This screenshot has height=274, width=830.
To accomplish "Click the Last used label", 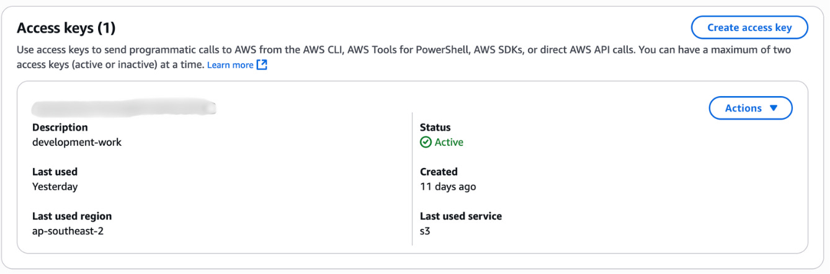I will tap(55, 172).
